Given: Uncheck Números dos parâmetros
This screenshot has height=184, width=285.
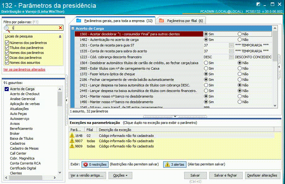Looking at the screenshot, I should coord(7,43).
